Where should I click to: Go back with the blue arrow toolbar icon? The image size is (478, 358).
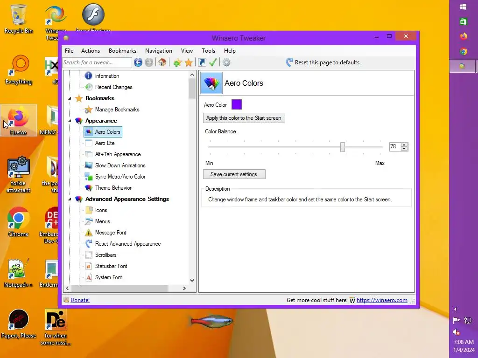pos(138,62)
